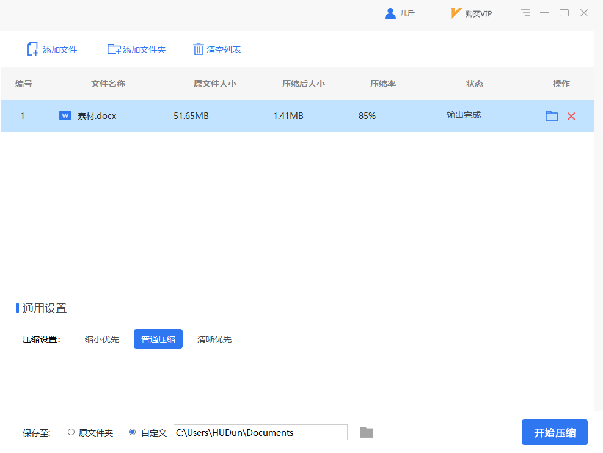Open the hamburger menu in title bar

[x=525, y=13]
